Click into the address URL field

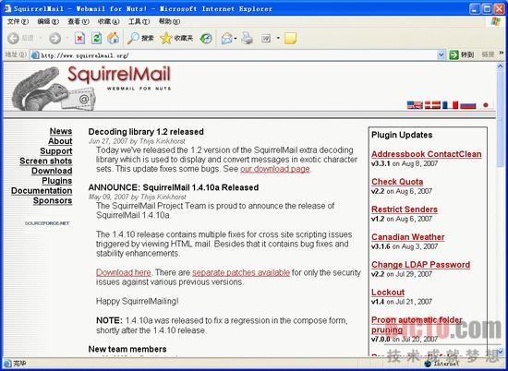click(234, 55)
